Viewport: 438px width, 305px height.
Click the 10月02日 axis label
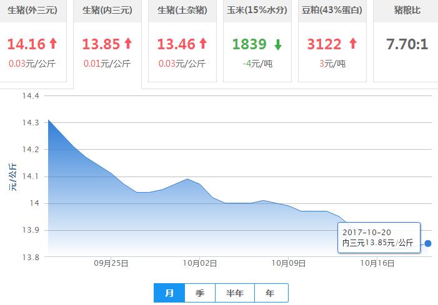[200, 263]
